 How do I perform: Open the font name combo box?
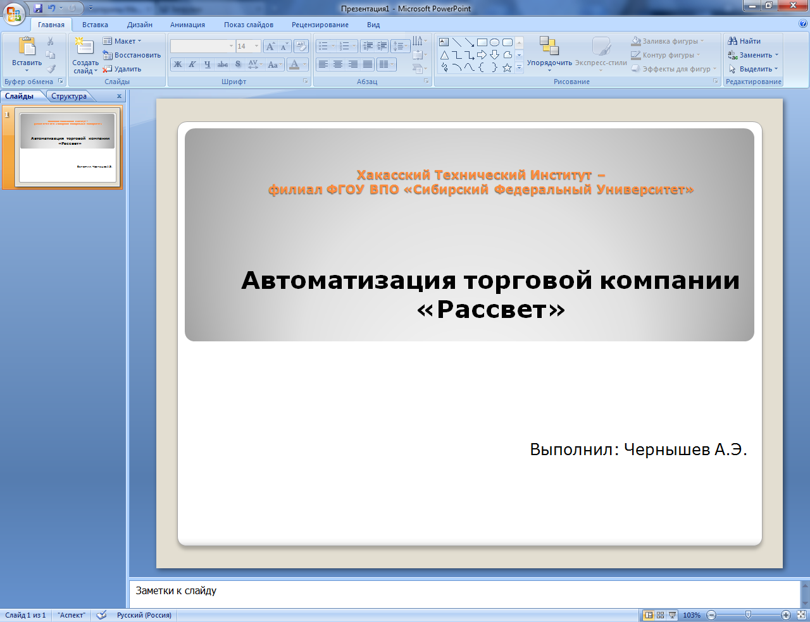[x=202, y=46]
